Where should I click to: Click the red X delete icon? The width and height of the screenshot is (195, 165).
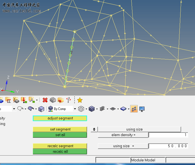pyautogui.click(x=45, y=100)
